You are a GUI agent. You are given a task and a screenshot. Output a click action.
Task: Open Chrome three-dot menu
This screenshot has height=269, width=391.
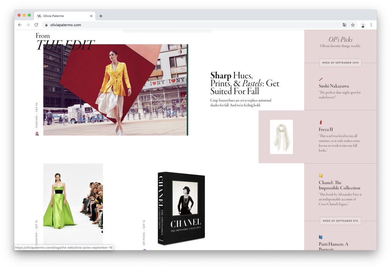pos(371,25)
